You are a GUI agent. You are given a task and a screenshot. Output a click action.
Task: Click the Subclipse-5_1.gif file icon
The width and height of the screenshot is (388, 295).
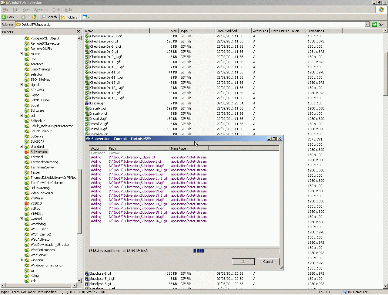pos(87,279)
